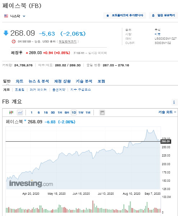Open the 재정 상황 tab
This screenshot has height=216, width=178.
[x=62, y=81]
